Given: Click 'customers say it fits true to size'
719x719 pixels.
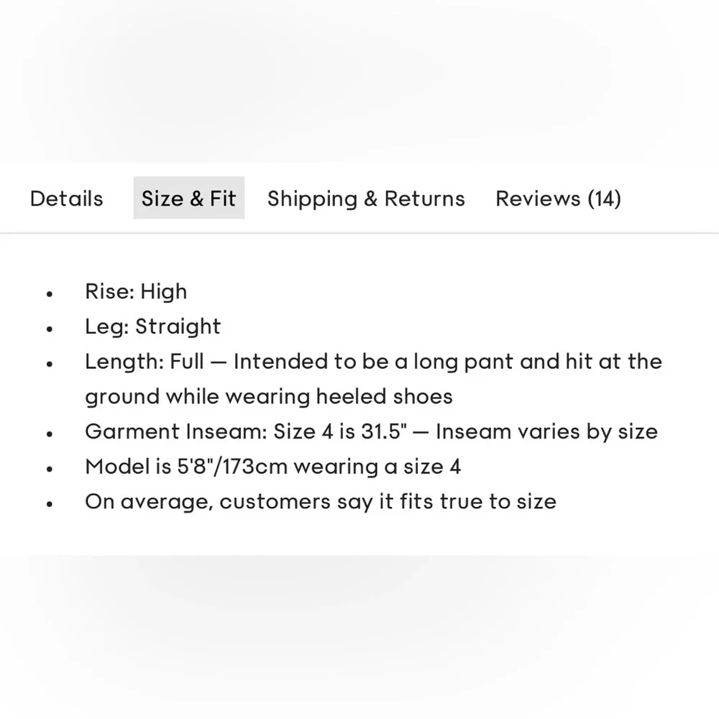Looking at the screenshot, I should pyautogui.click(x=388, y=502).
